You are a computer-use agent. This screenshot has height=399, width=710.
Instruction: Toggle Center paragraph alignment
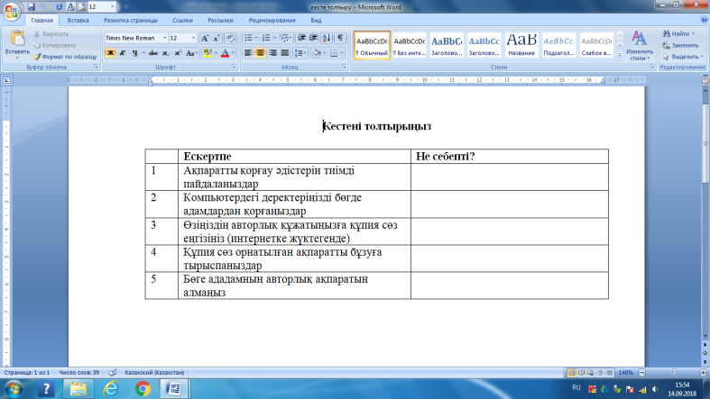261,53
